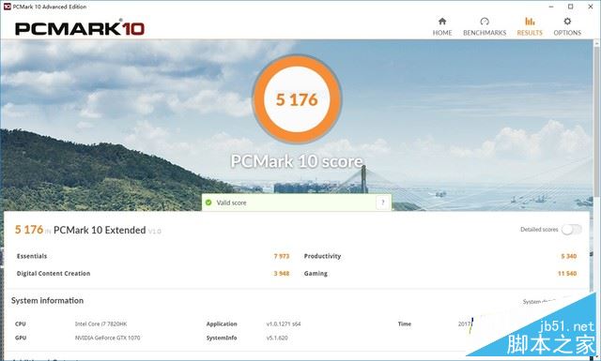
Task: Open the OPTIONS tab
Action: 567,27
